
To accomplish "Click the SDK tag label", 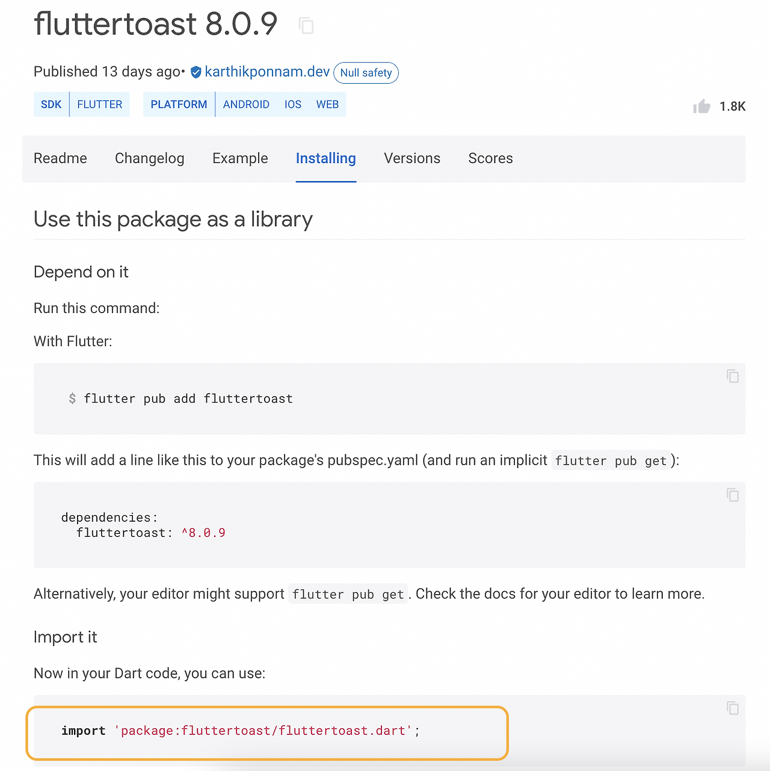I will (51, 105).
